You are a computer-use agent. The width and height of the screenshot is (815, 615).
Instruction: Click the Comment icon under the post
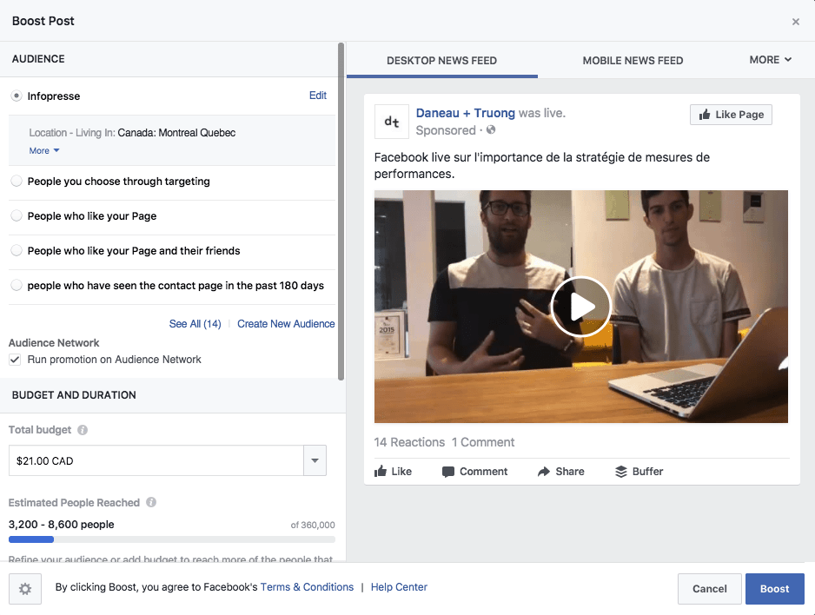point(448,472)
